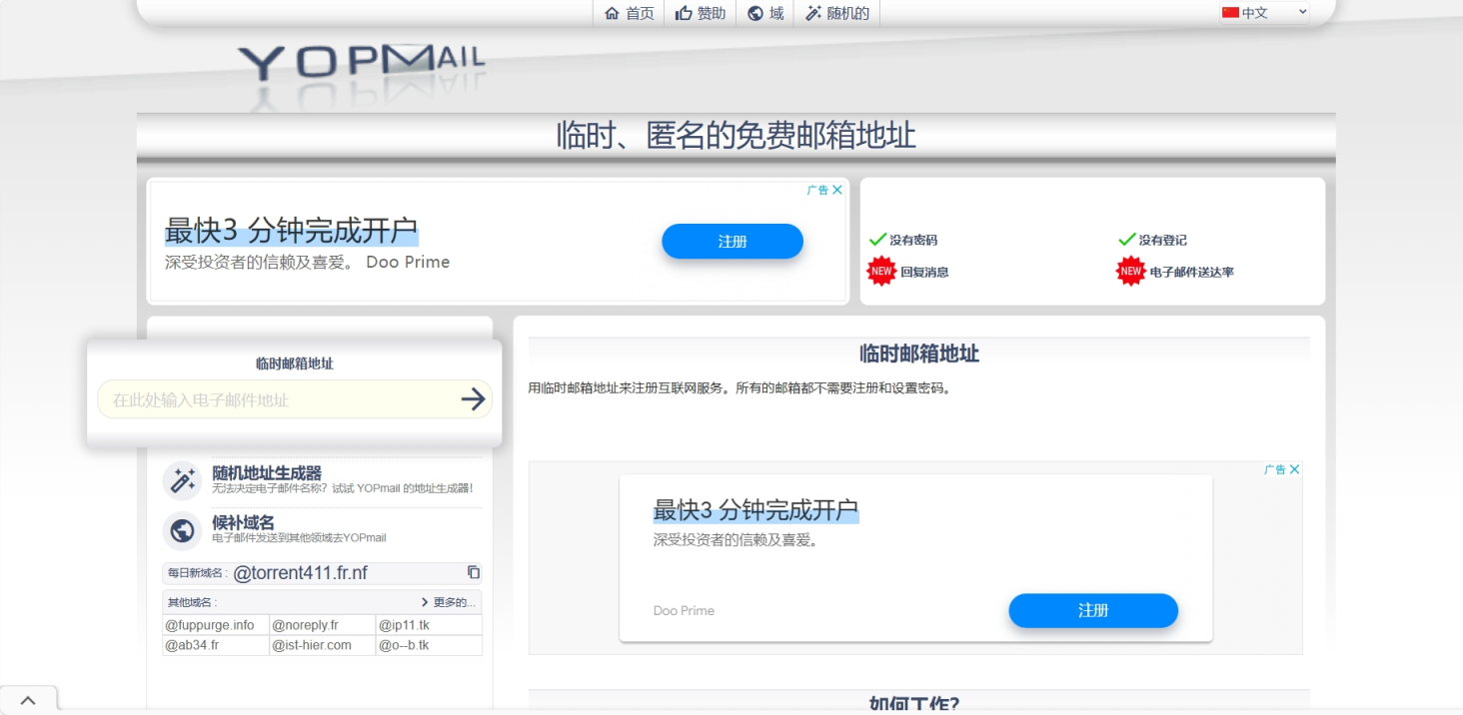Image resolution: width=1463 pixels, height=715 pixels.
Task: Open the 中文 language selector
Action: click(x=1263, y=12)
